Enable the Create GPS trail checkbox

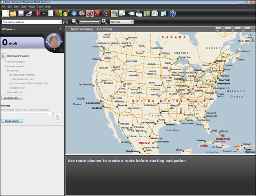click(x=5, y=92)
